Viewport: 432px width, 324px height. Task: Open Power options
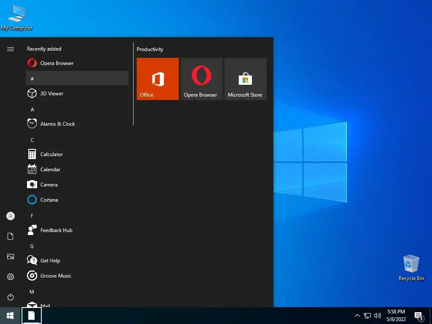point(11,297)
